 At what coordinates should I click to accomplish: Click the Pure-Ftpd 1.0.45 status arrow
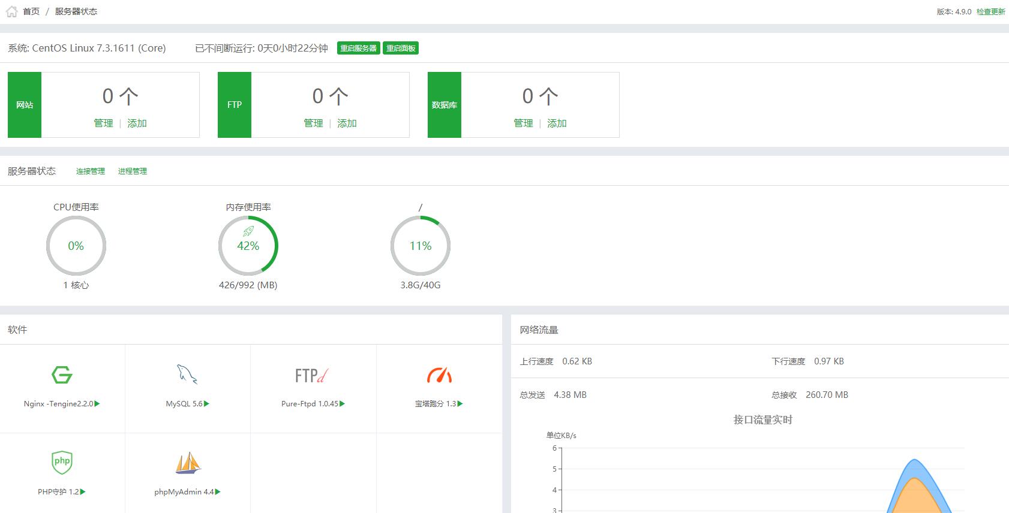pyautogui.click(x=342, y=404)
